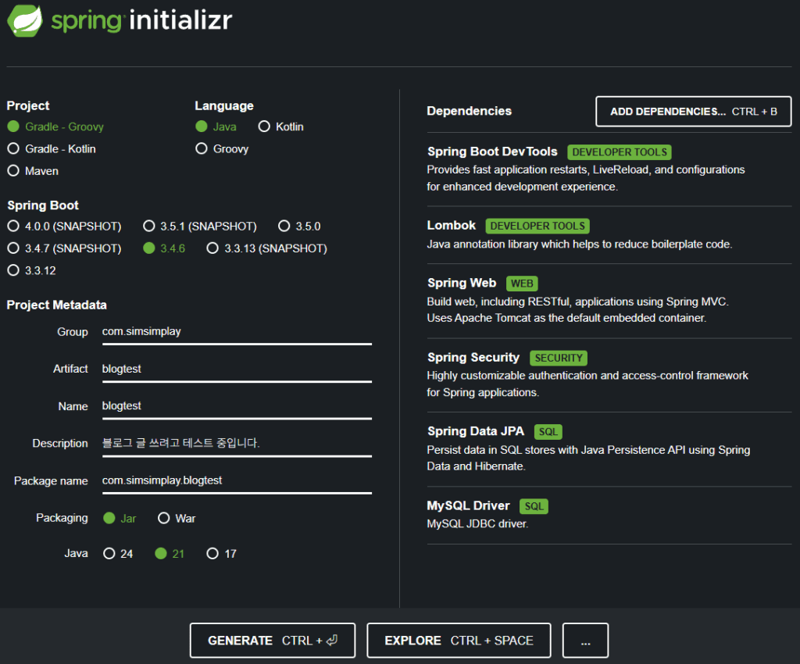The width and height of the screenshot is (800, 664).
Task: Open the Add Dependencies dialog
Action: tap(694, 111)
